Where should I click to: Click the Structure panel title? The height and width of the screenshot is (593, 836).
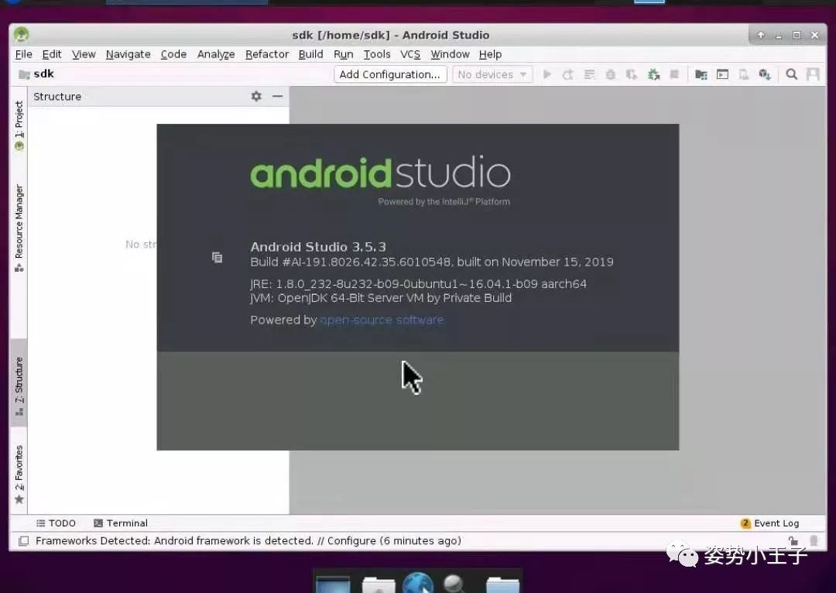pos(57,97)
